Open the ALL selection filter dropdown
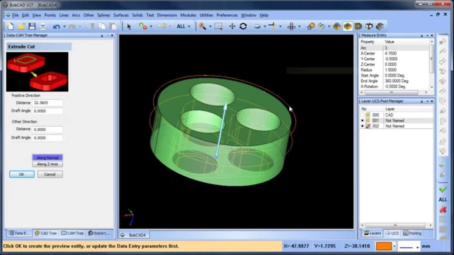Screen dimensions: 454x255 (189, 27)
